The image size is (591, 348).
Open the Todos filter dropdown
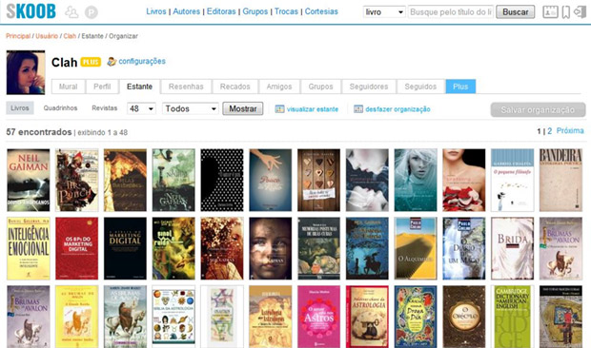191,108
